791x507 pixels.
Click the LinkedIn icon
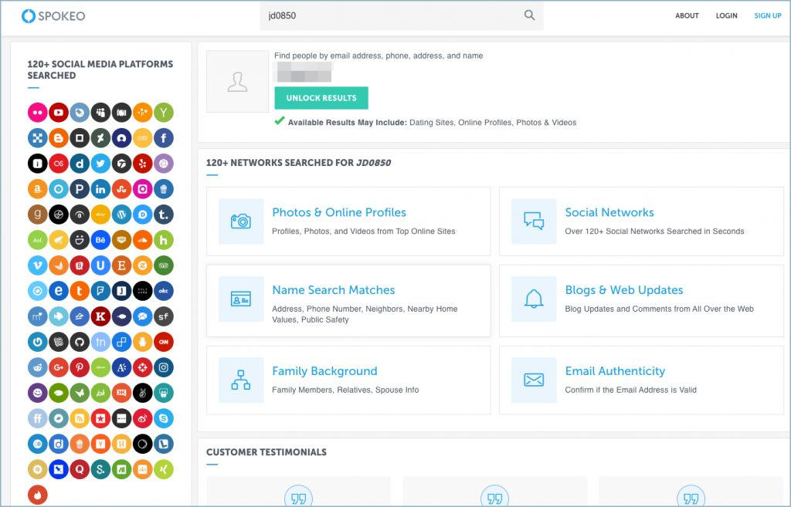click(x=100, y=189)
